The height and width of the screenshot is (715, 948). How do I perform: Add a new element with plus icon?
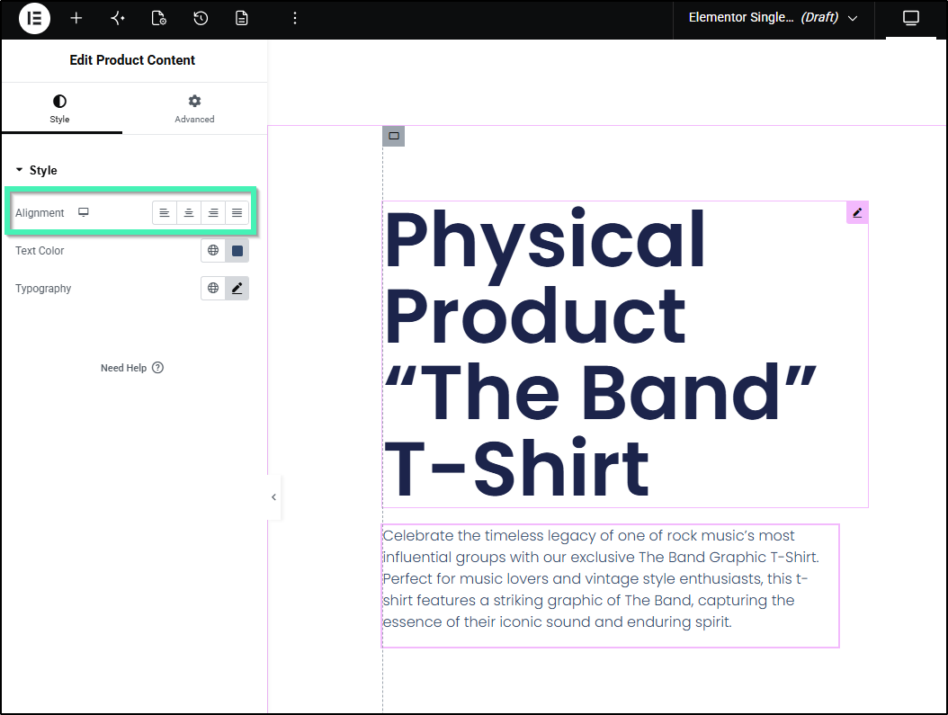coord(76,18)
